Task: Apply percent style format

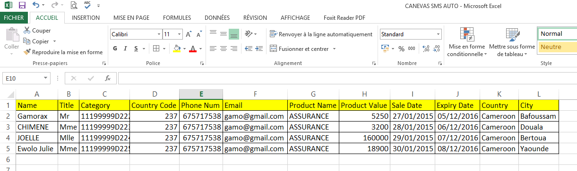Action: pos(401,49)
